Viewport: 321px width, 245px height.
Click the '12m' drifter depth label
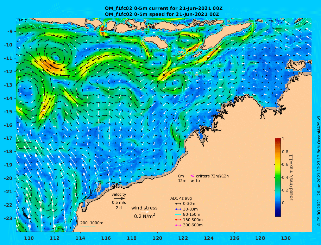point(182,181)
